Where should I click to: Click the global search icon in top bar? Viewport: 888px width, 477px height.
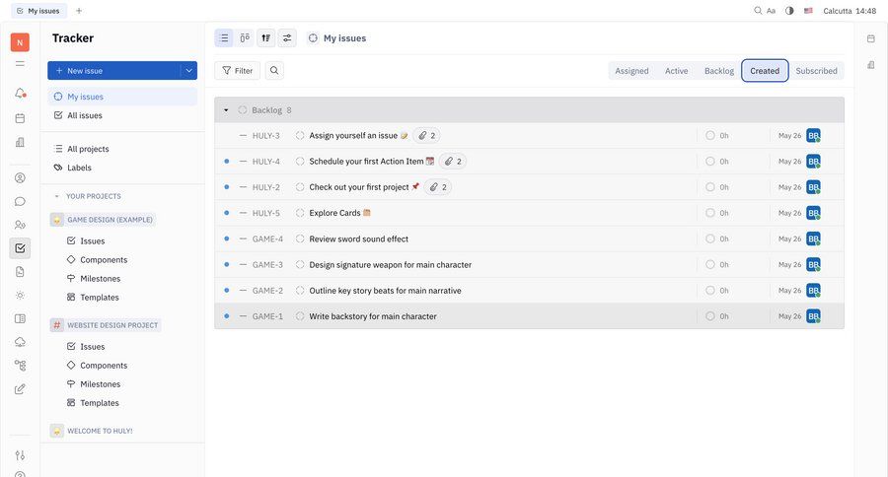(758, 11)
